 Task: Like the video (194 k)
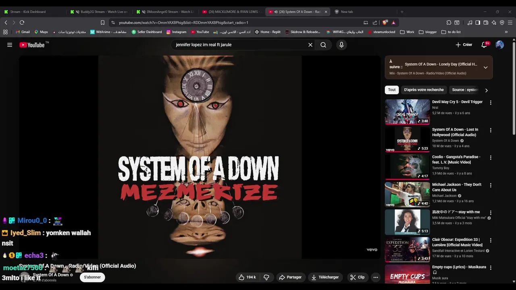point(248,277)
